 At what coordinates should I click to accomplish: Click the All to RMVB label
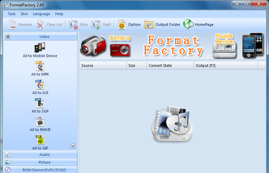[40, 130]
